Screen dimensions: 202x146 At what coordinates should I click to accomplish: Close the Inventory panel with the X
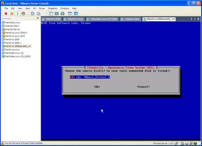point(38,18)
